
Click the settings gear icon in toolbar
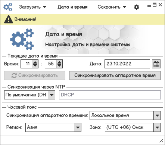[137, 7]
